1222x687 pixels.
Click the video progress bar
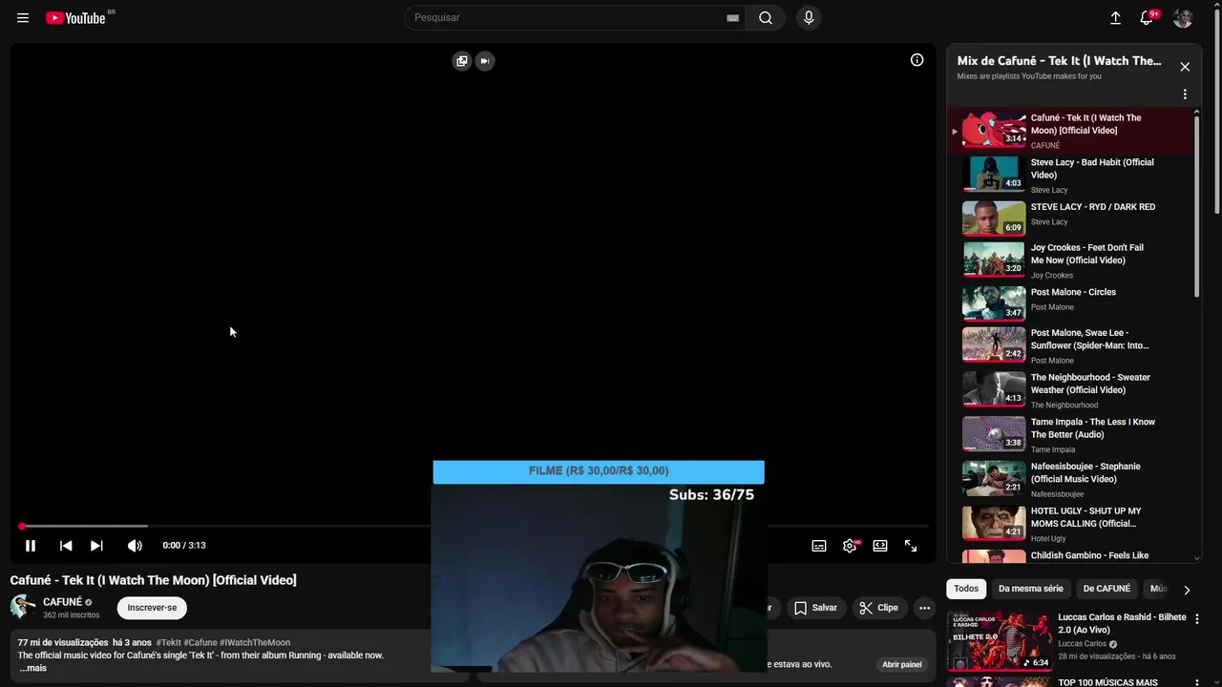[x=474, y=526]
